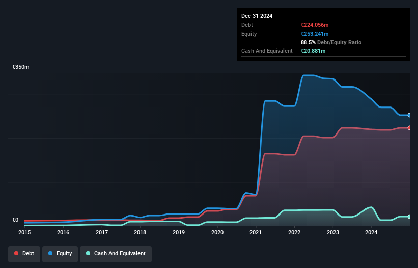418x268 pixels.
Task: Click the red Debt endpoint marker
Action: pos(409,128)
